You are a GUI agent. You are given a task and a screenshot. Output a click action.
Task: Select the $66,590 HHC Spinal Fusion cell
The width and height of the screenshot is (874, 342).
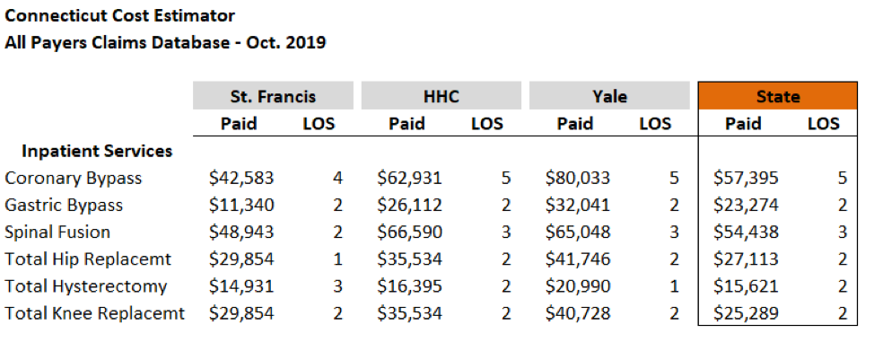coord(410,232)
